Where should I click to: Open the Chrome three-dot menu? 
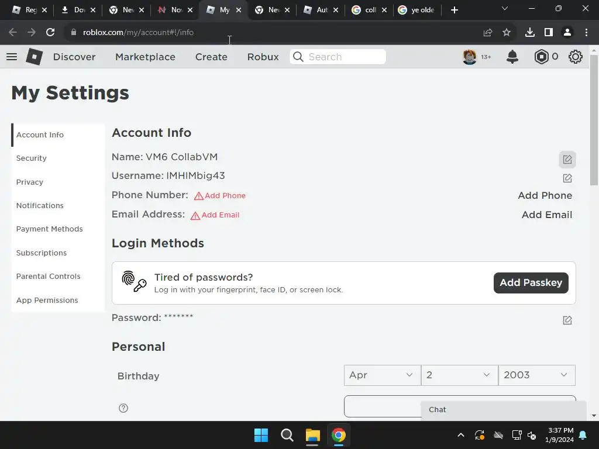(x=586, y=33)
